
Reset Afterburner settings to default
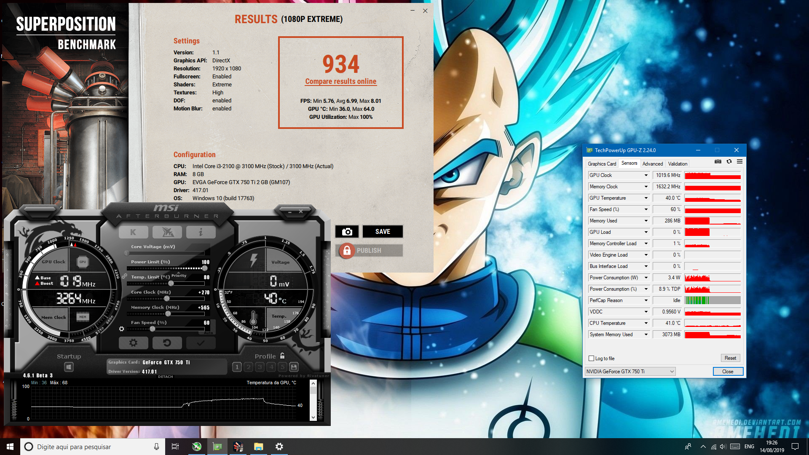click(167, 343)
